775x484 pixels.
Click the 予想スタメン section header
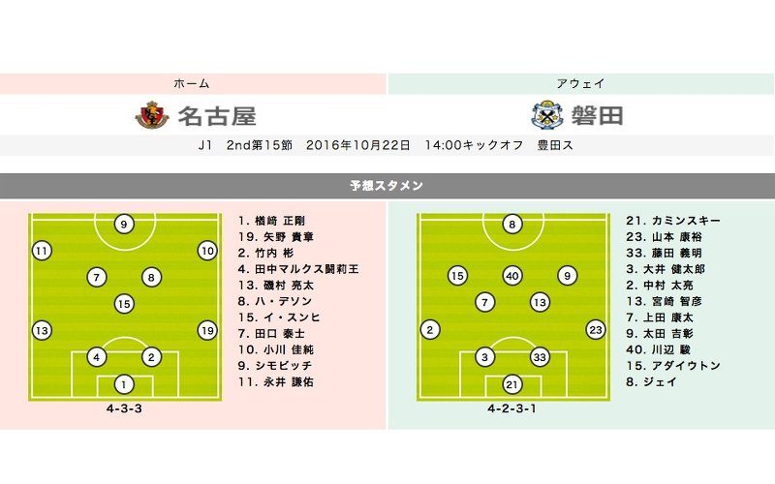[x=387, y=184]
